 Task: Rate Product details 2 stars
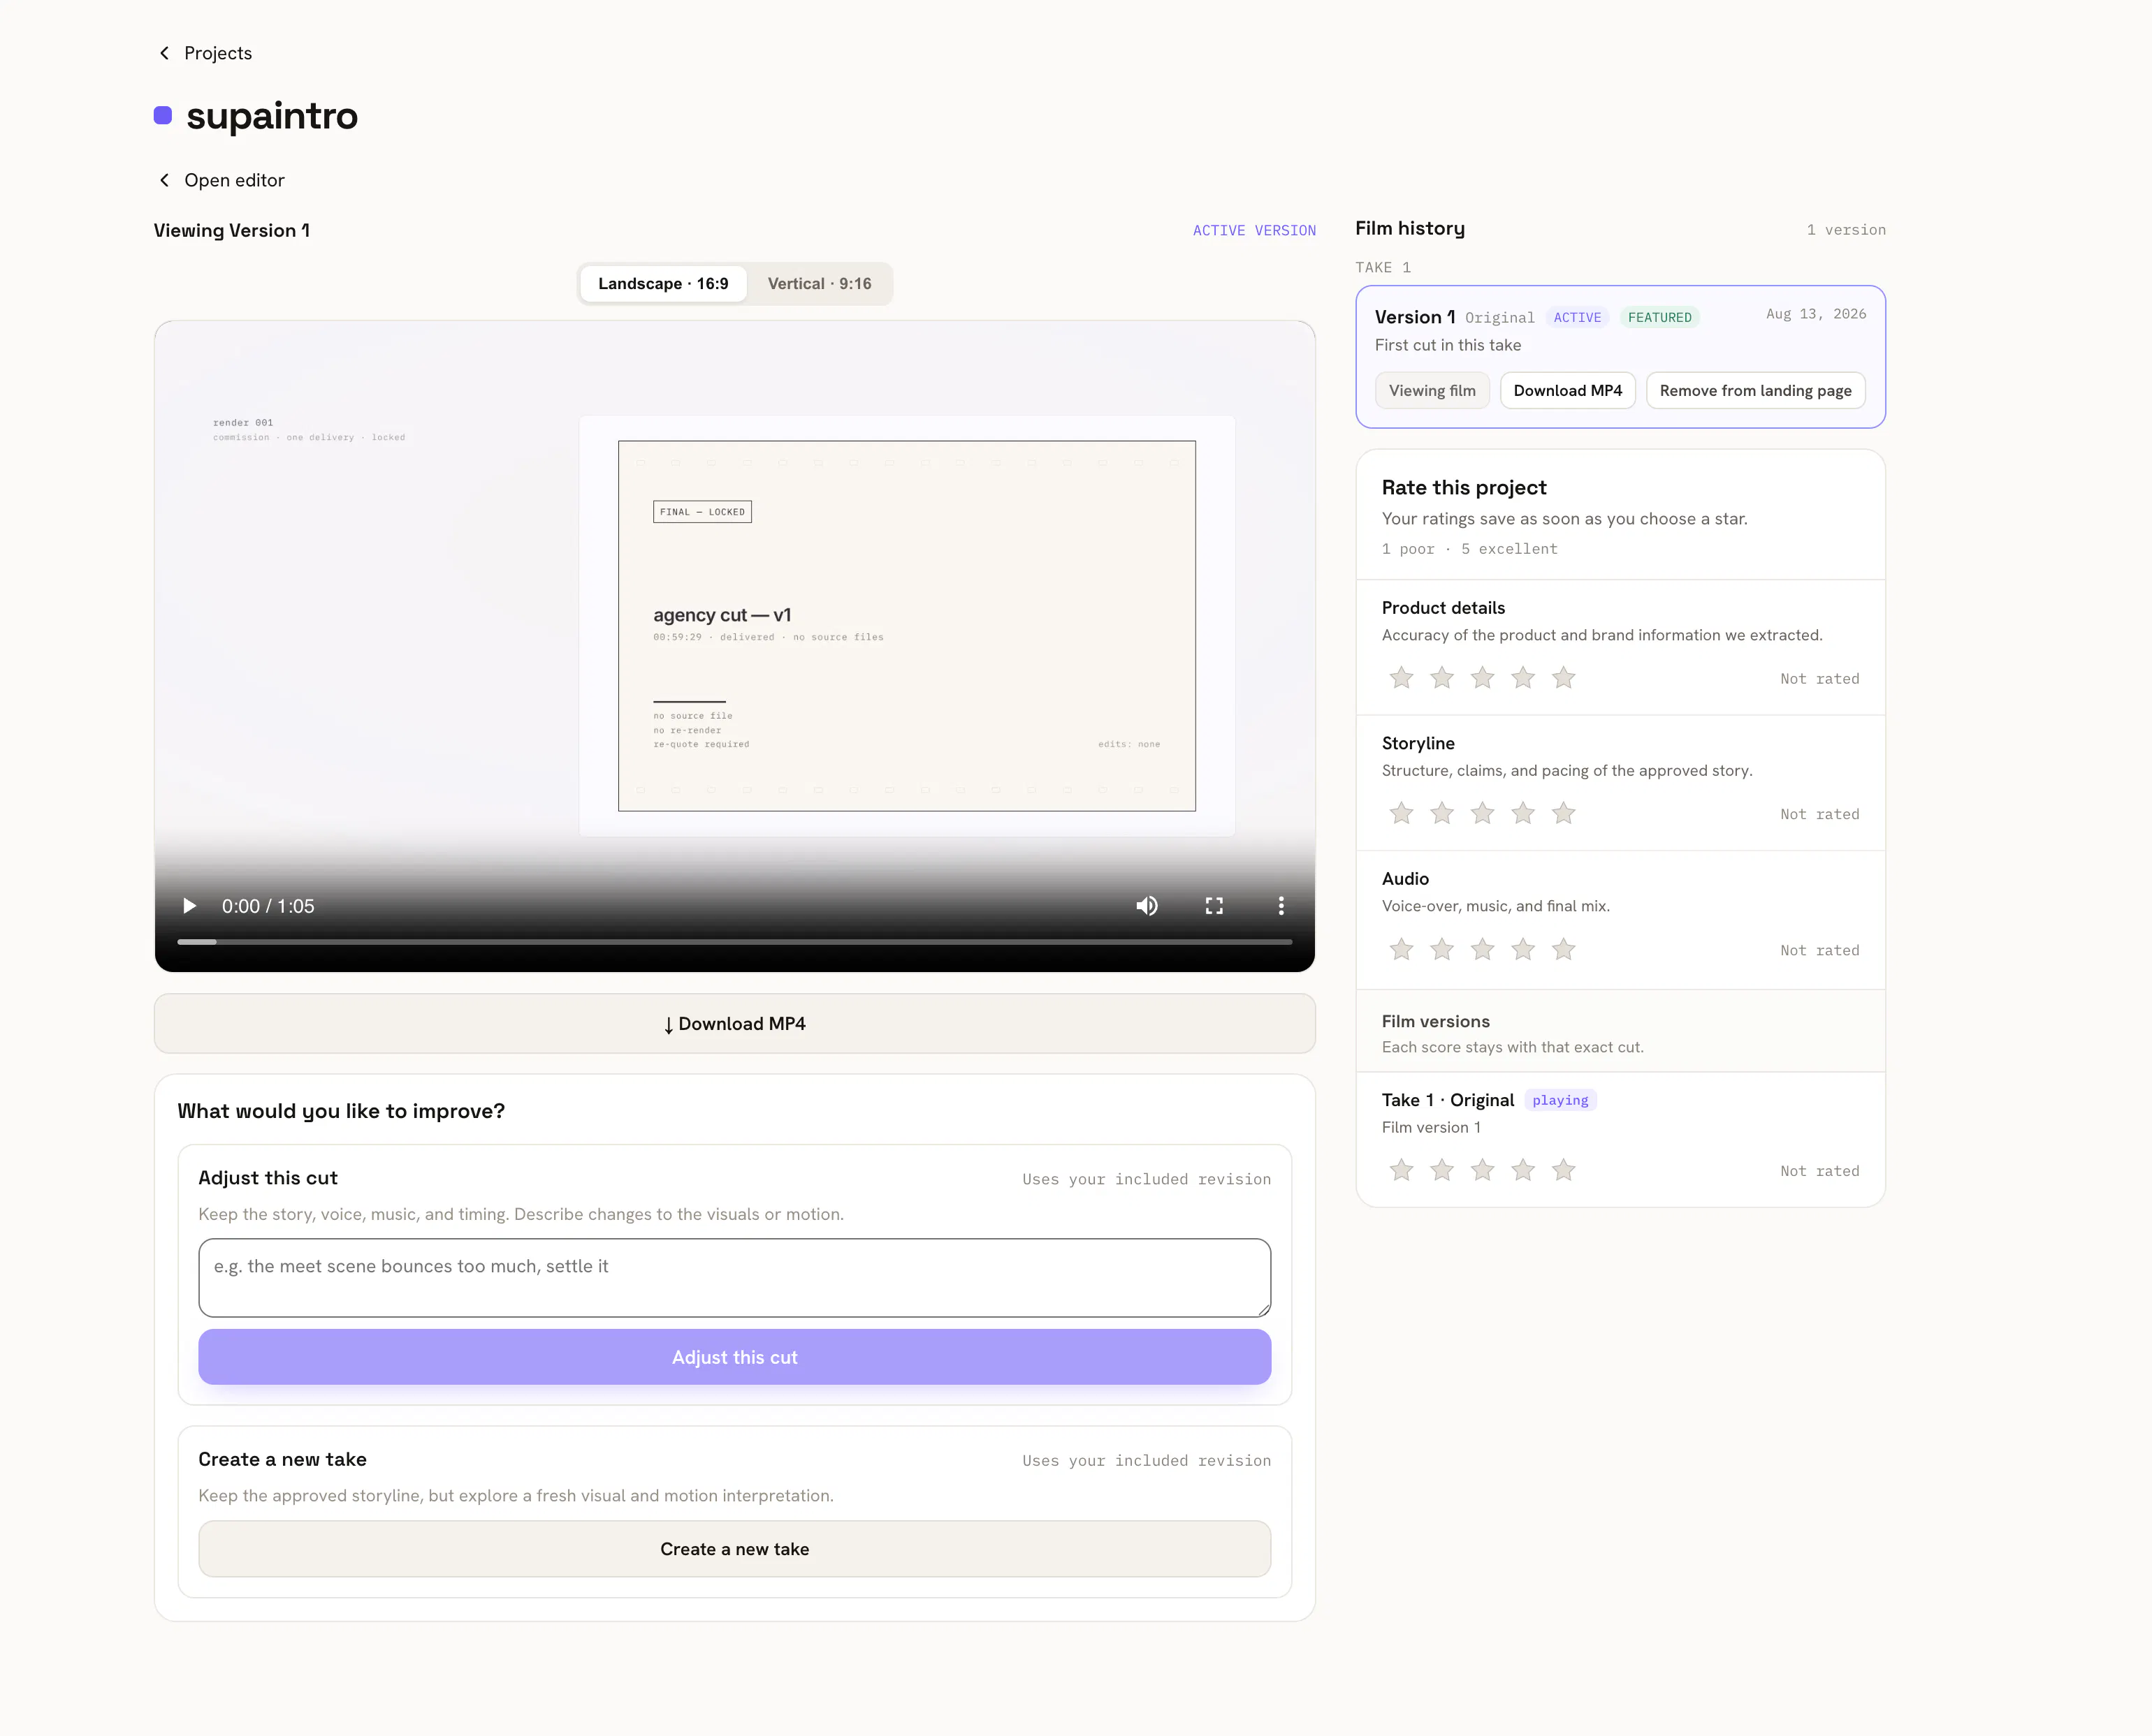1441,678
